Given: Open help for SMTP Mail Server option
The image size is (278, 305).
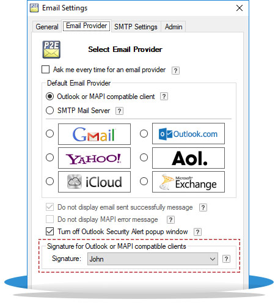Looking at the screenshot, I should (119, 111).
